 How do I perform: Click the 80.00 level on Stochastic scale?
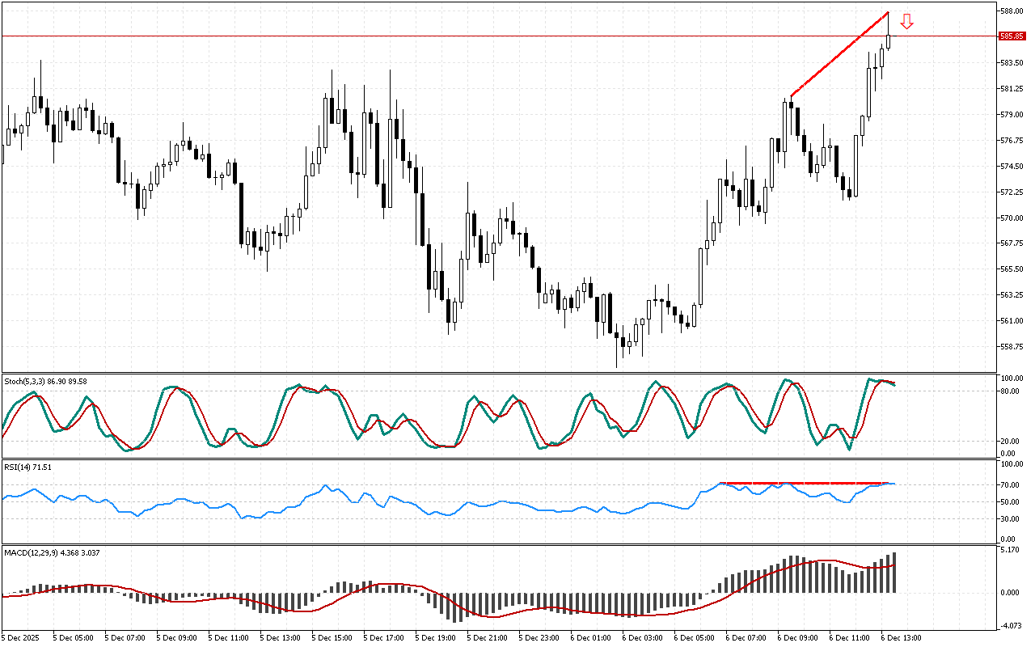click(1010, 391)
